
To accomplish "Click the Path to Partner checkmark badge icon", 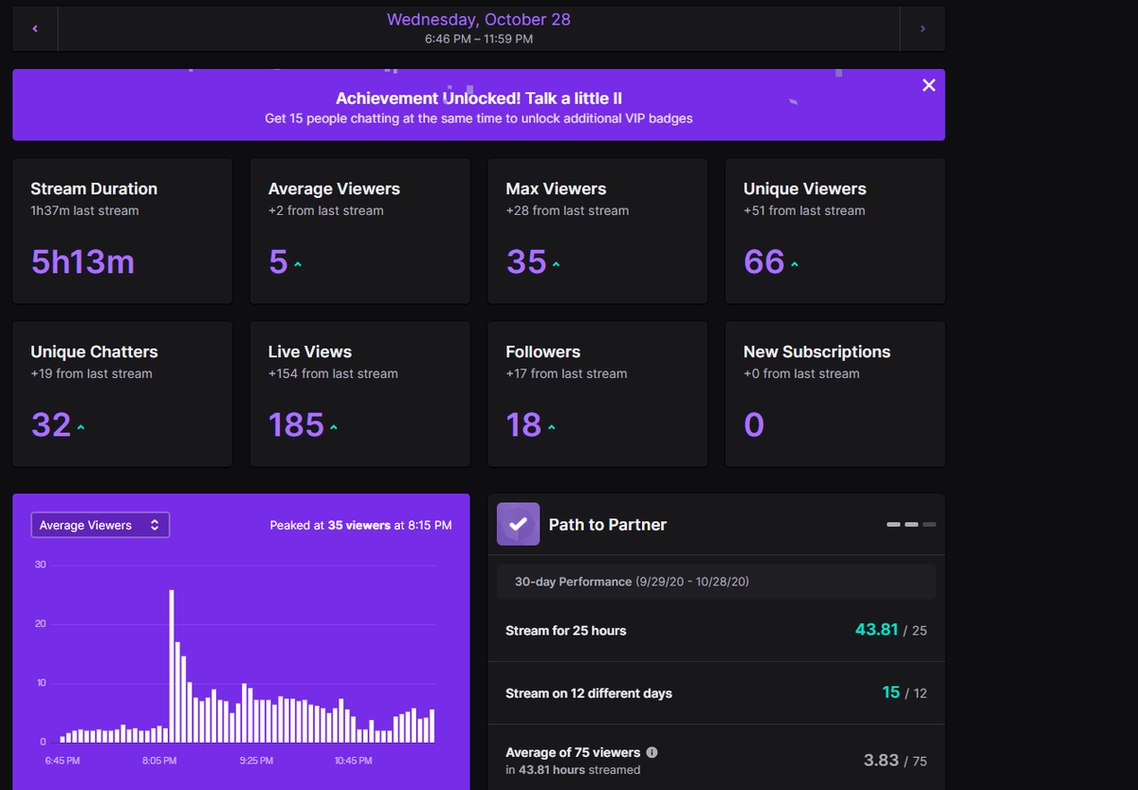I will pos(518,524).
